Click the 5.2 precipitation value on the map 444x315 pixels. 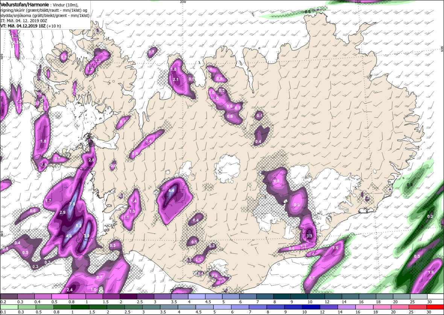pyautogui.click(x=79, y=226)
